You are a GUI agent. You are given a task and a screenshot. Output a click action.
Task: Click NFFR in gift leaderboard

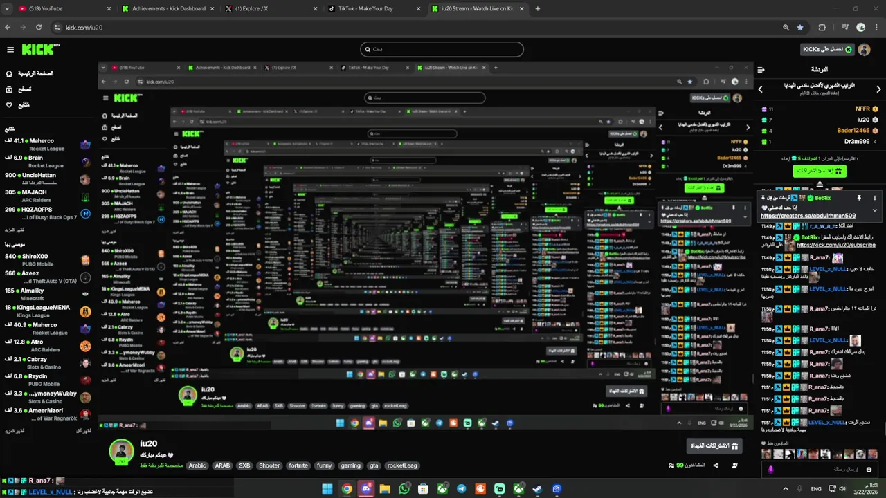(862, 109)
